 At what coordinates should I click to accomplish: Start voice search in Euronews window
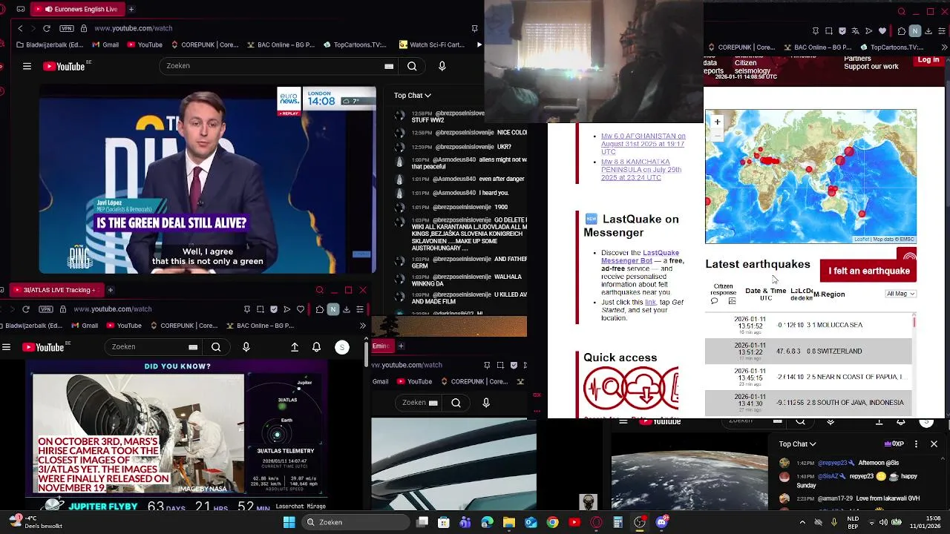click(x=442, y=66)
